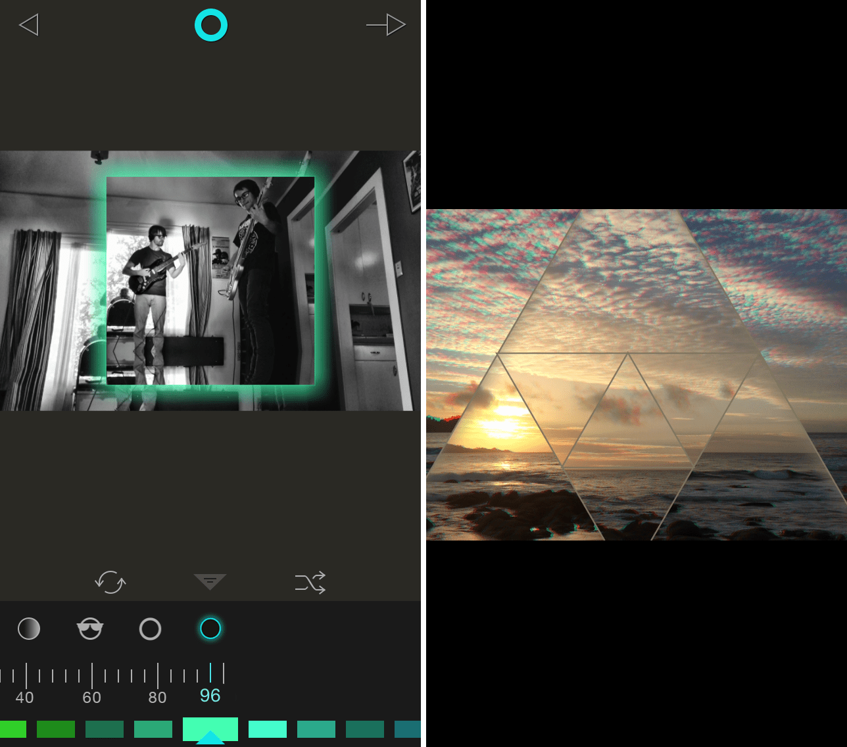Proceed with the right arrow icon
Image resolution: width=847 pixels, height=747 pixels.
point(386,25)
